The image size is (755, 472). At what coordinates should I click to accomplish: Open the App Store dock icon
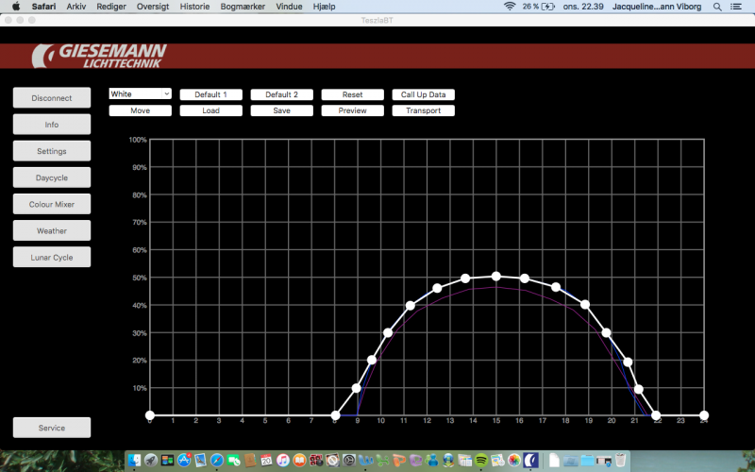tap(184, 461)
